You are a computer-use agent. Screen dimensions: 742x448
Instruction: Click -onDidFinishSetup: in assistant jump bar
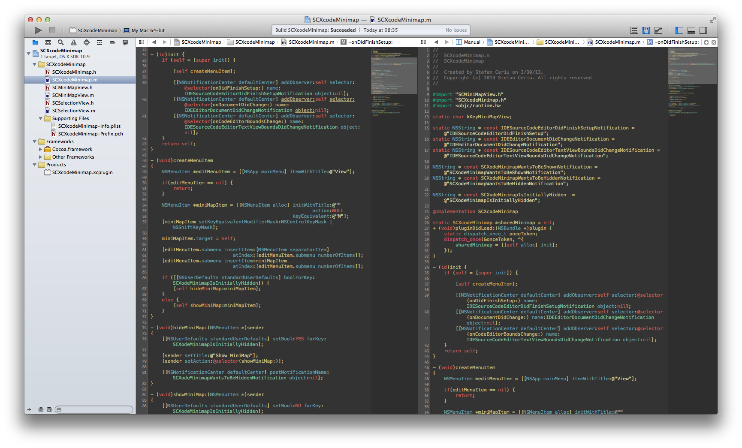[673, 42]
